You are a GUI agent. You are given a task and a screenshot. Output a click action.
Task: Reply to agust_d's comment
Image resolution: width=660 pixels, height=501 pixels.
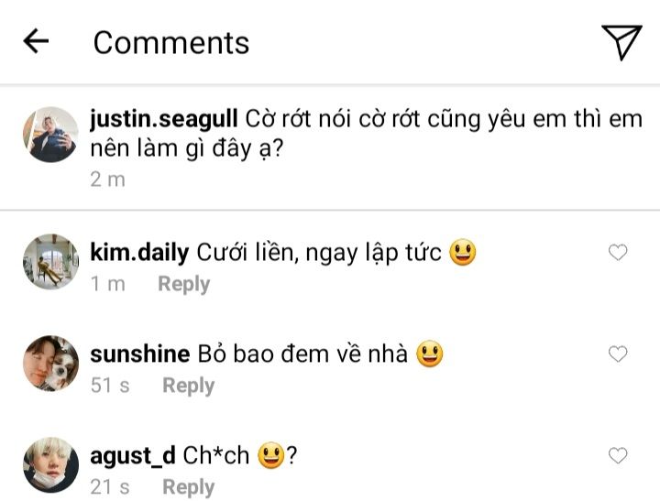pyautogui.click(x=188, y=487)
